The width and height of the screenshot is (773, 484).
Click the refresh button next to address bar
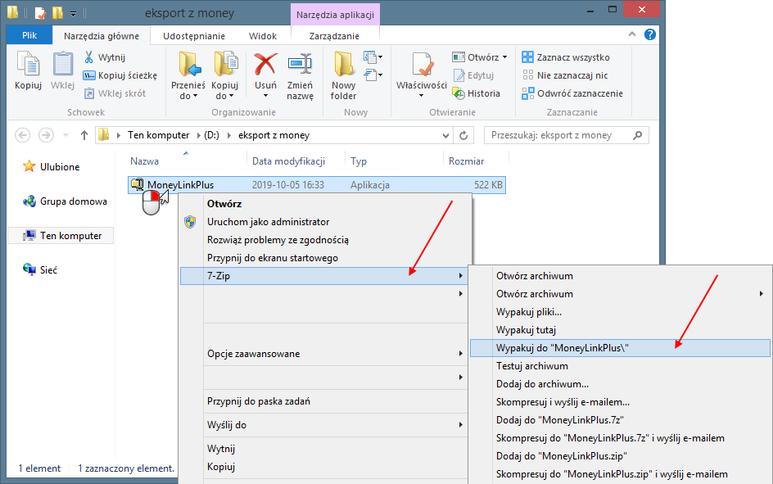point(463,135)
